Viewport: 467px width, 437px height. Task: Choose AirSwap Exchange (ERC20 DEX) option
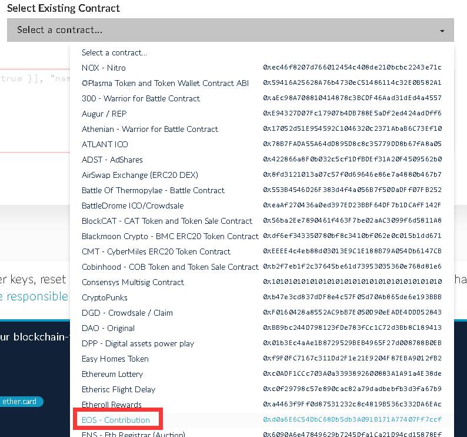click(262, 175)
